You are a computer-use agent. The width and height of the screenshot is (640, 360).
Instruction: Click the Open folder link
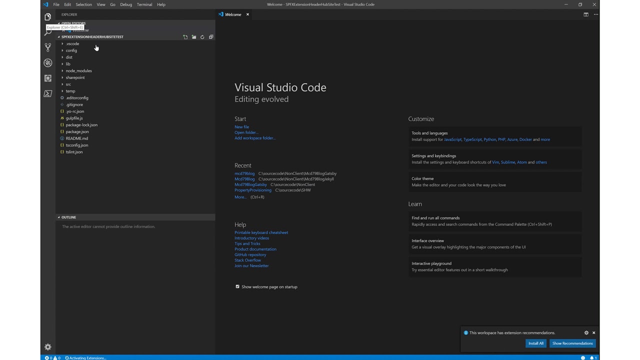pyautogui.click(x=246, y=132)
